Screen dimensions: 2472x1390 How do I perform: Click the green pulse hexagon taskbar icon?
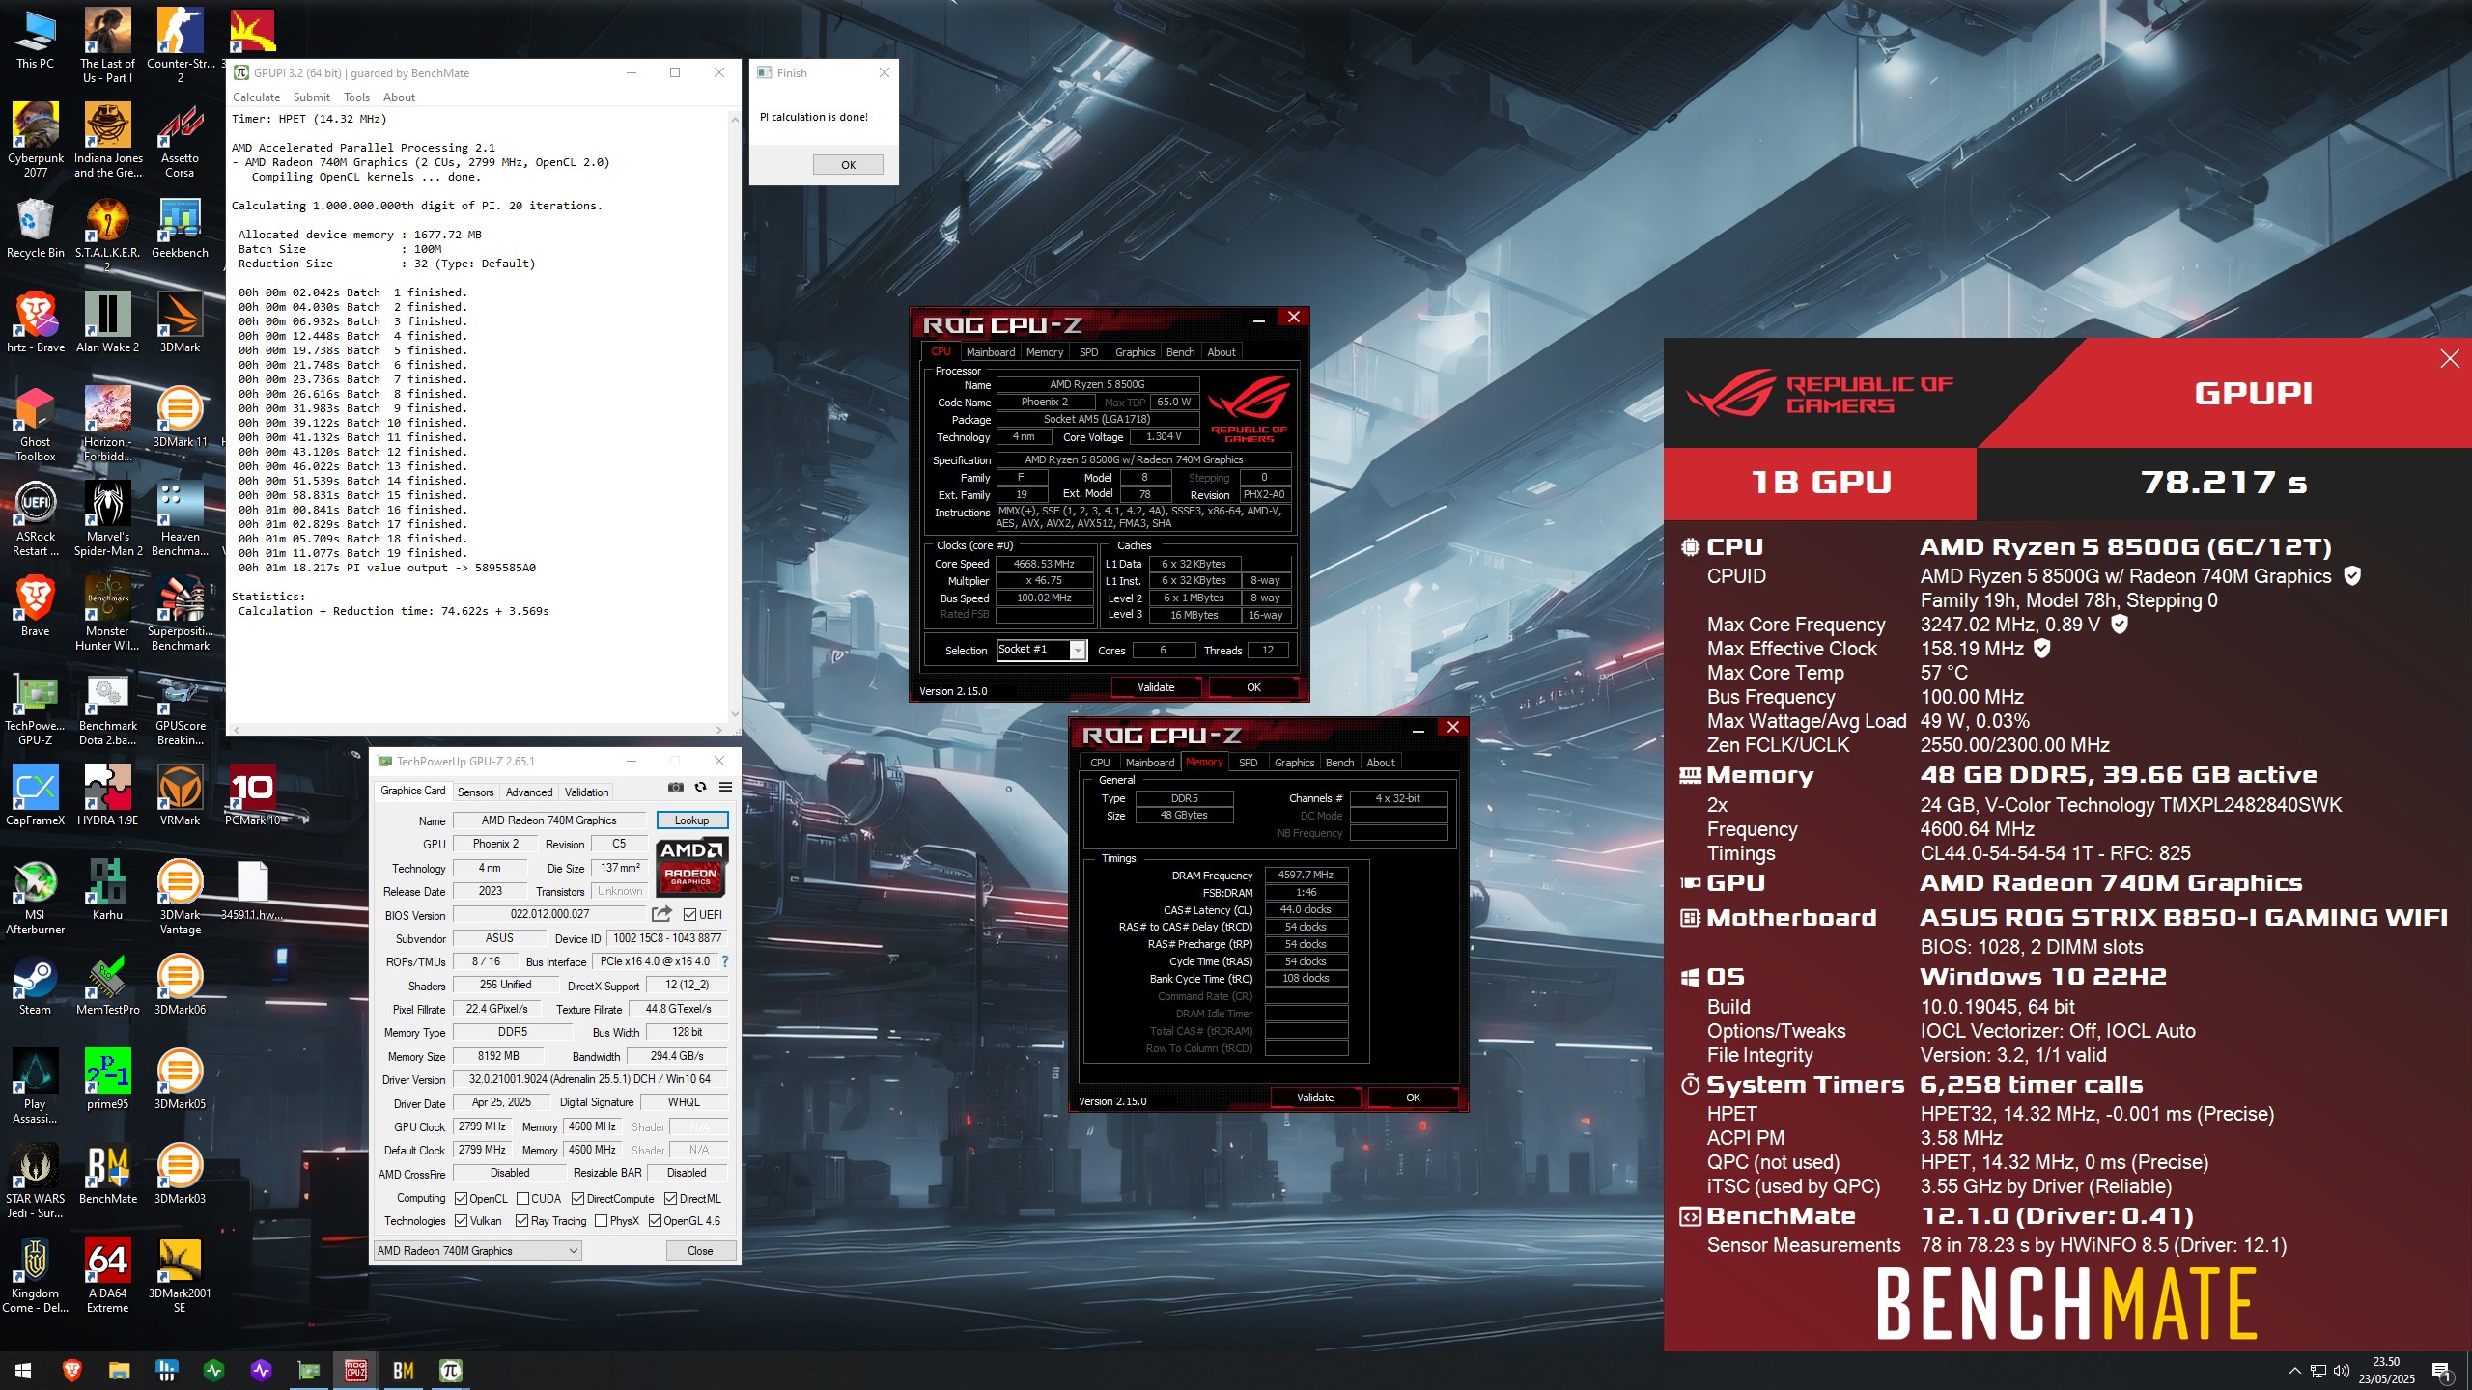tap(213, 1371)
